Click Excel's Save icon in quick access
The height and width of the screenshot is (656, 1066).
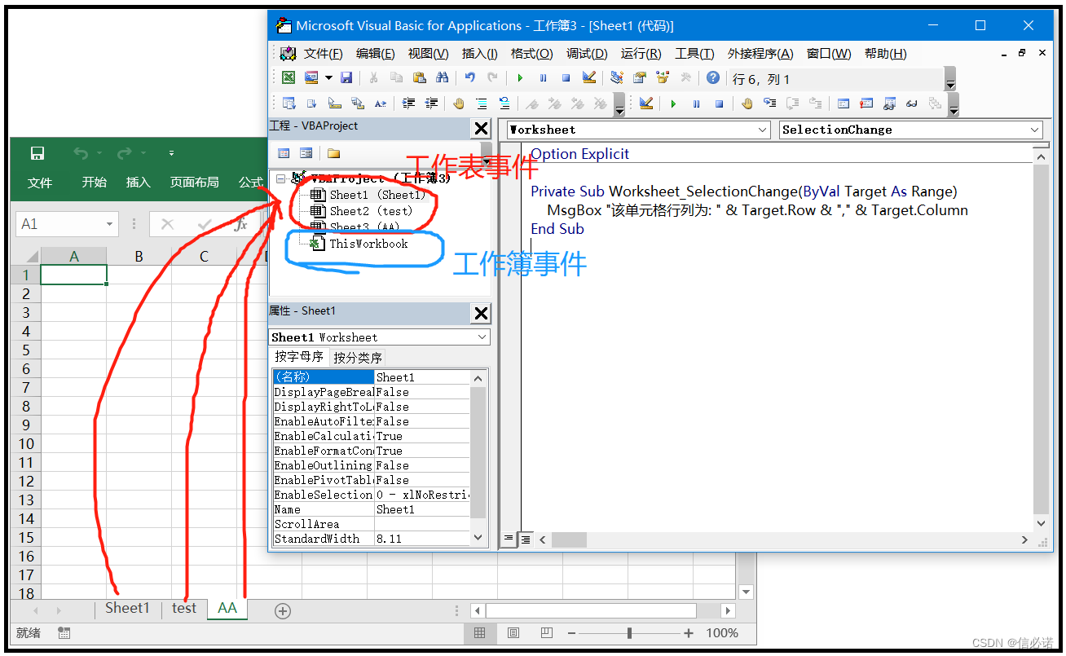(x=37, y=153)
